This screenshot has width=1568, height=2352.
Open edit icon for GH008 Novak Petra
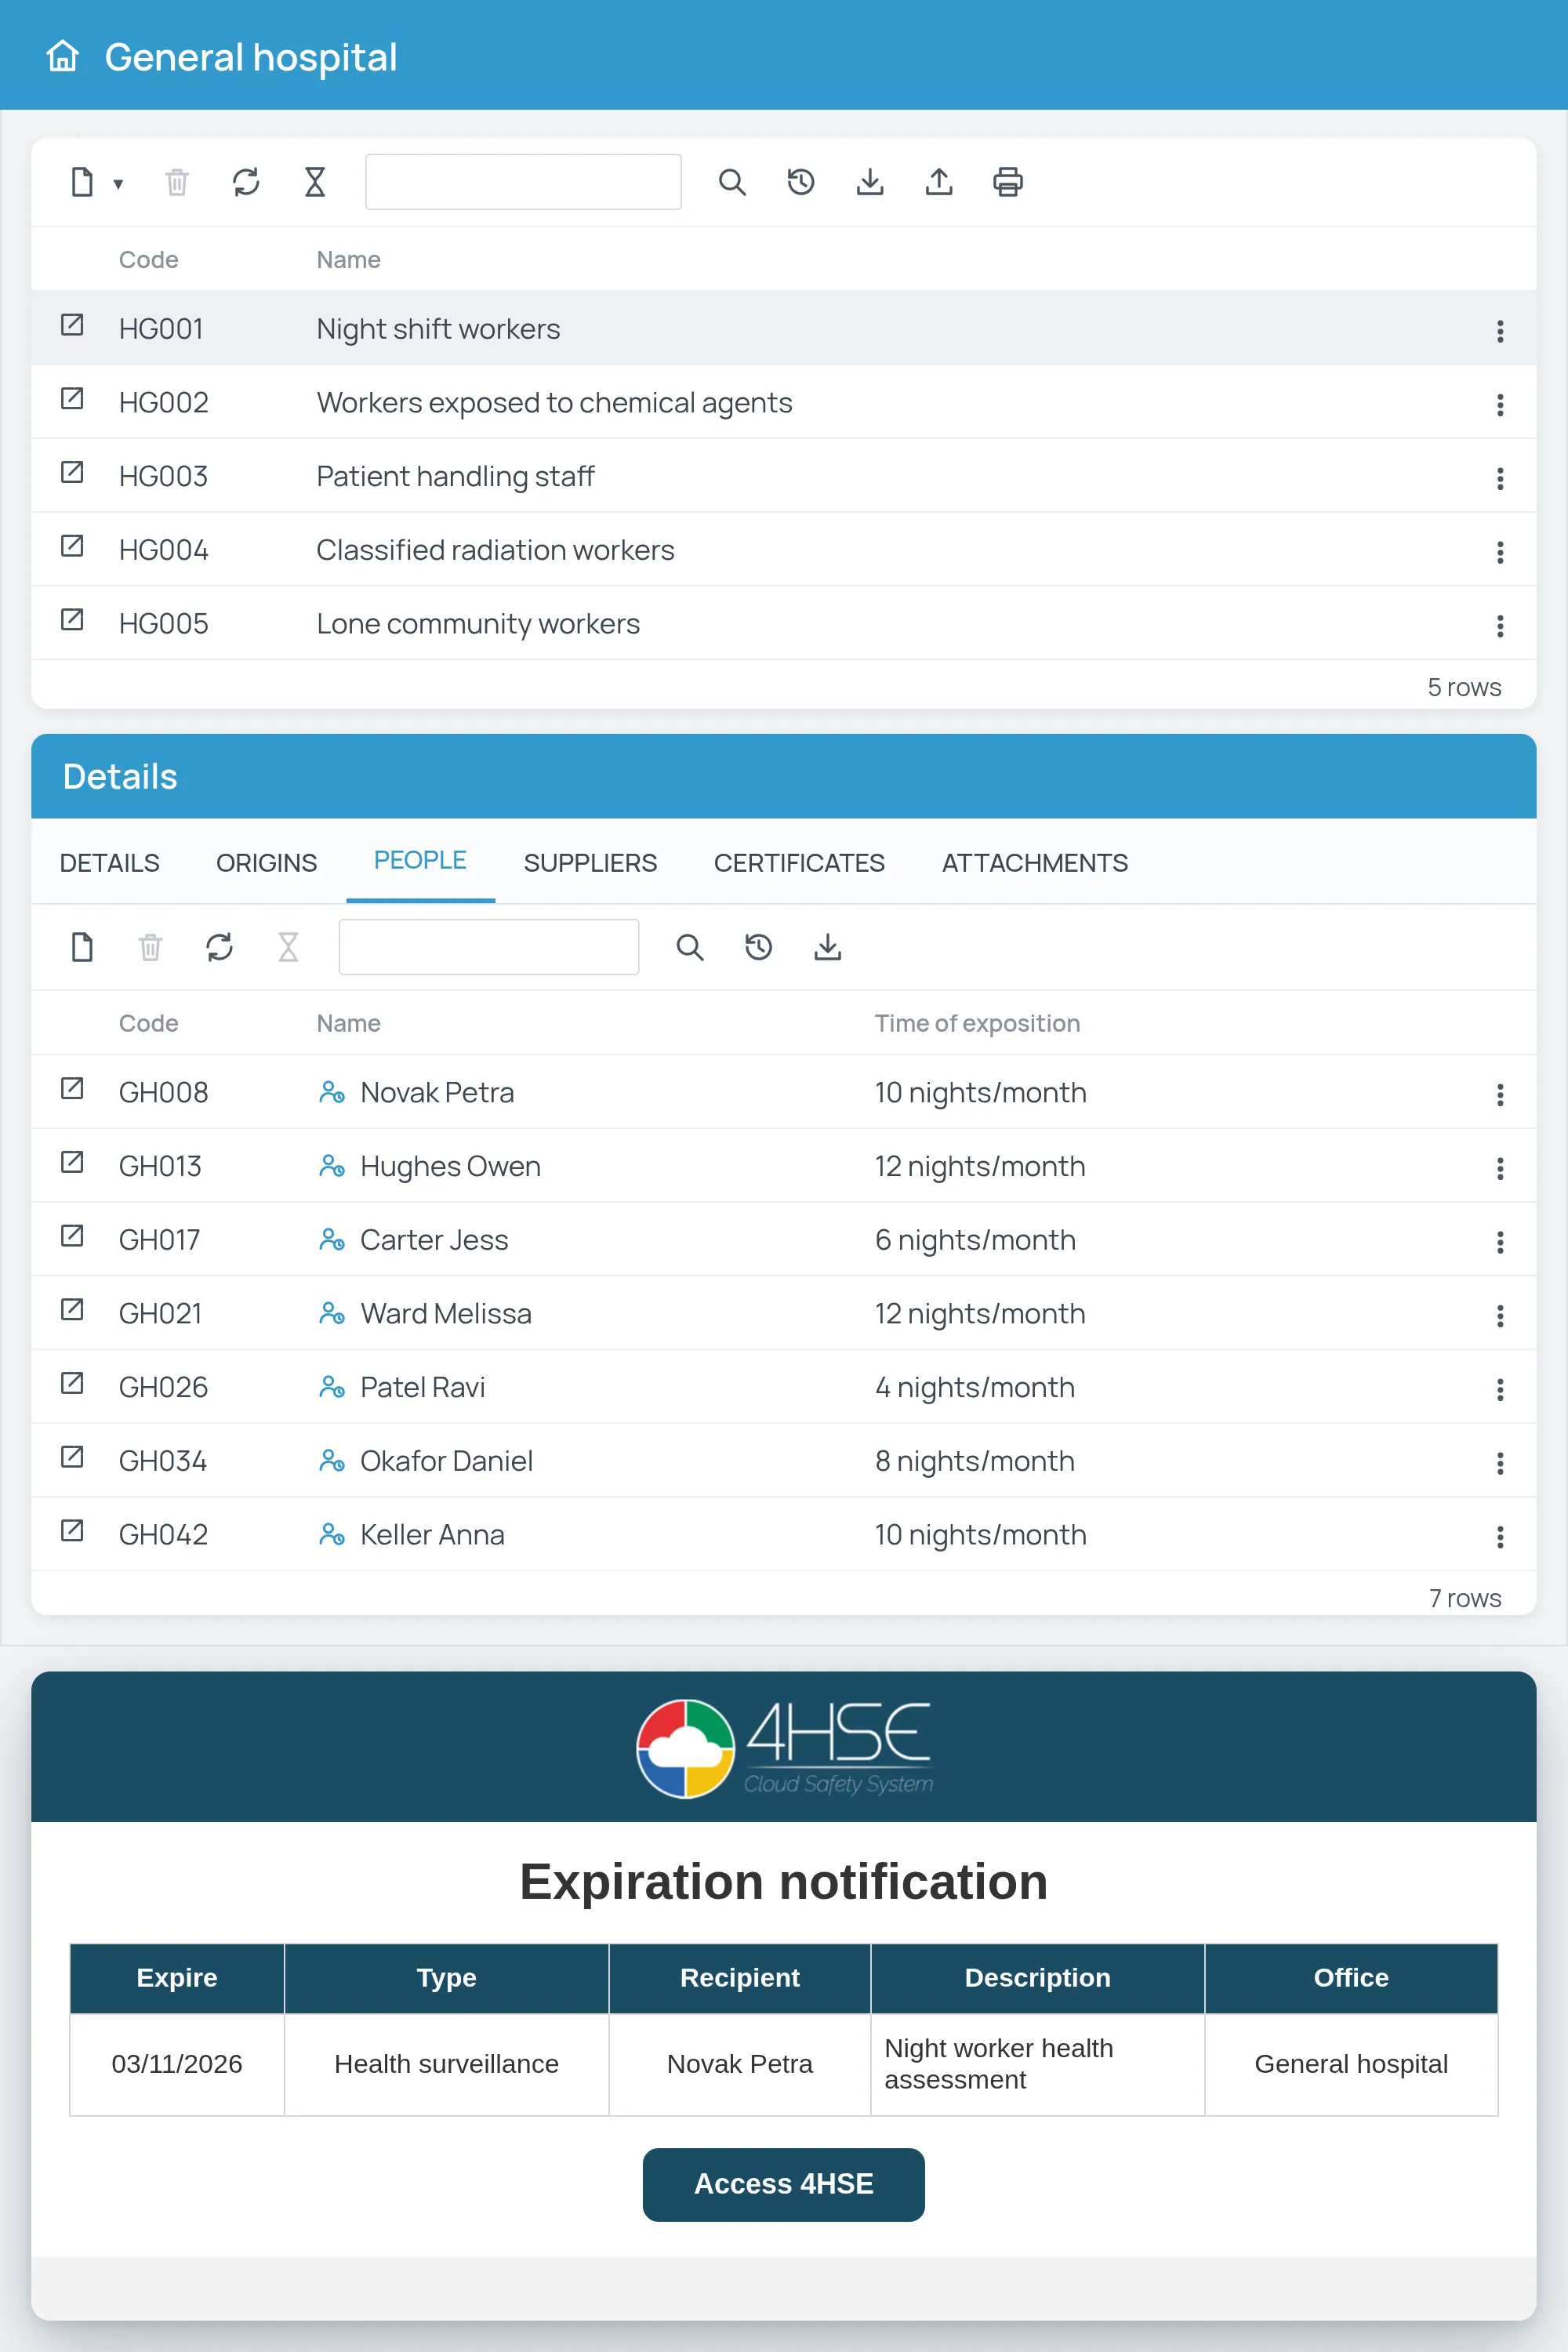72,1088
